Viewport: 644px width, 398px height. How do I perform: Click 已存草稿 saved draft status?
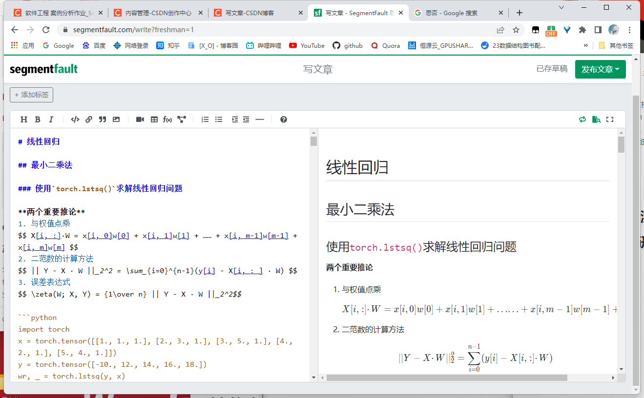pos(552,69)
